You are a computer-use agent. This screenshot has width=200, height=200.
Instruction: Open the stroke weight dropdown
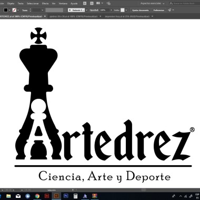[x=42, y=10]
